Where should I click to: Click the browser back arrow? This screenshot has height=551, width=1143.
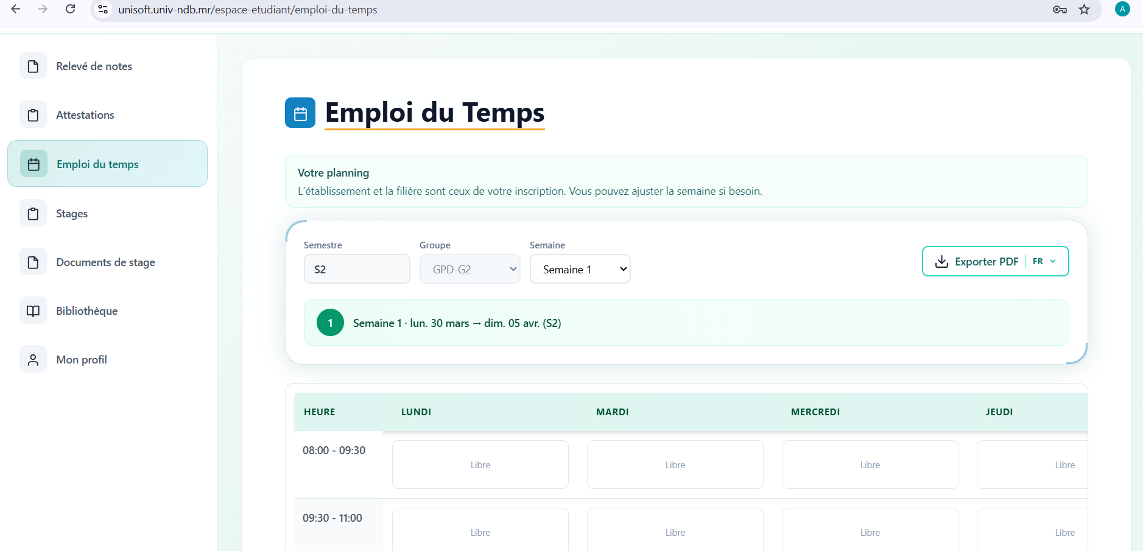click(16, 9)
